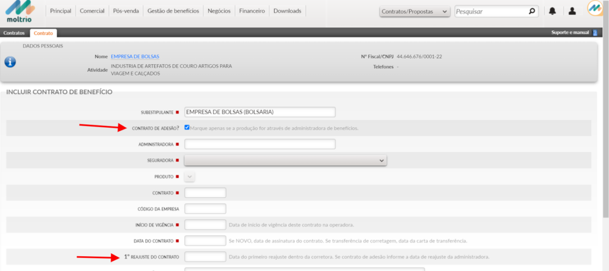The height and width of the screenshot is (271, 609).
Task: Click the Administradora input field
Action: pos(260,144)
